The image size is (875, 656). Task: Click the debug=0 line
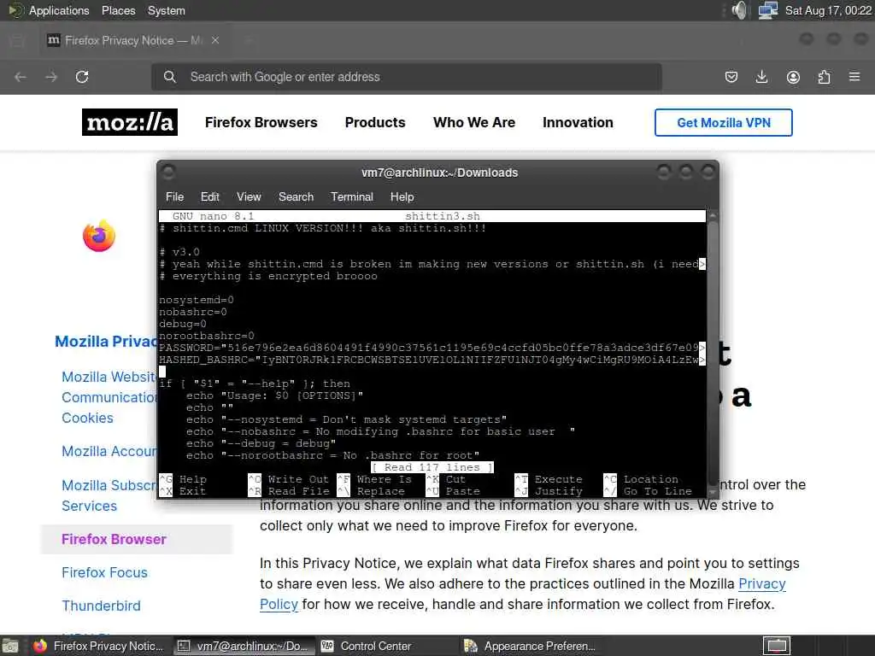click(183, 324)
